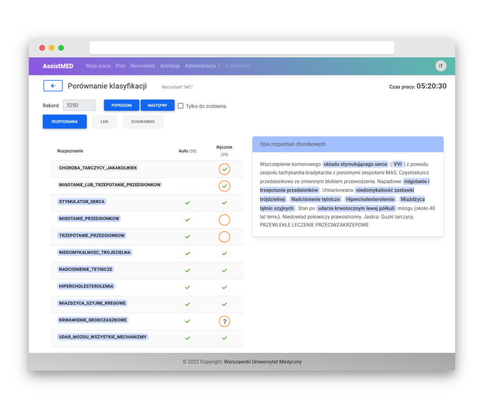Click the POPRZEDNI button
Screen dimensions: 484x409
click(x=121, y=105)
